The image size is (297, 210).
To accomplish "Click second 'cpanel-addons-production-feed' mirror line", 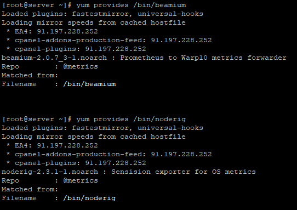I will pos(109,154).
